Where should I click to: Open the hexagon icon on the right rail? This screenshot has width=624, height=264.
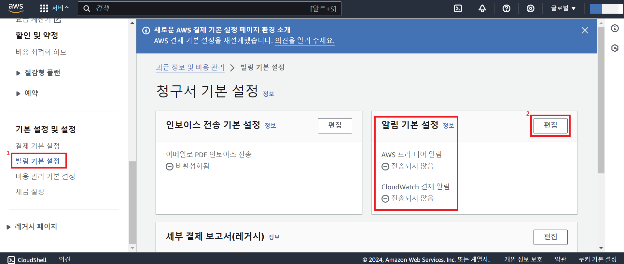[615, 48]
